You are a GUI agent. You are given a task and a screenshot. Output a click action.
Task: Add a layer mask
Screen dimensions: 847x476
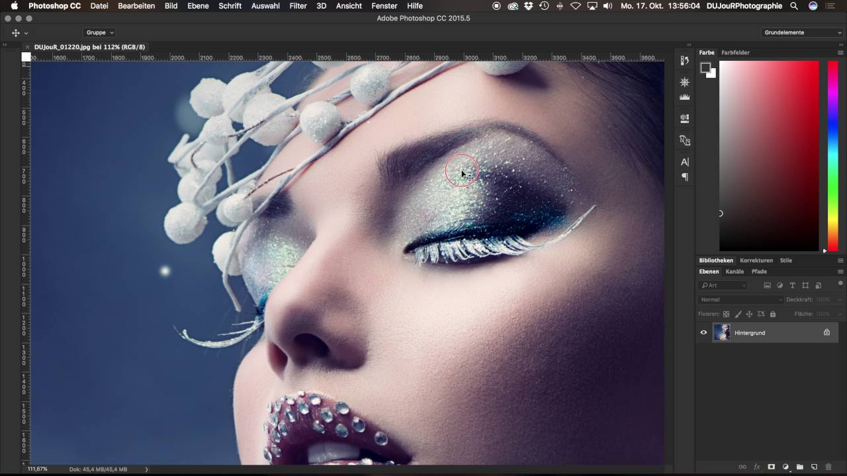771,467
